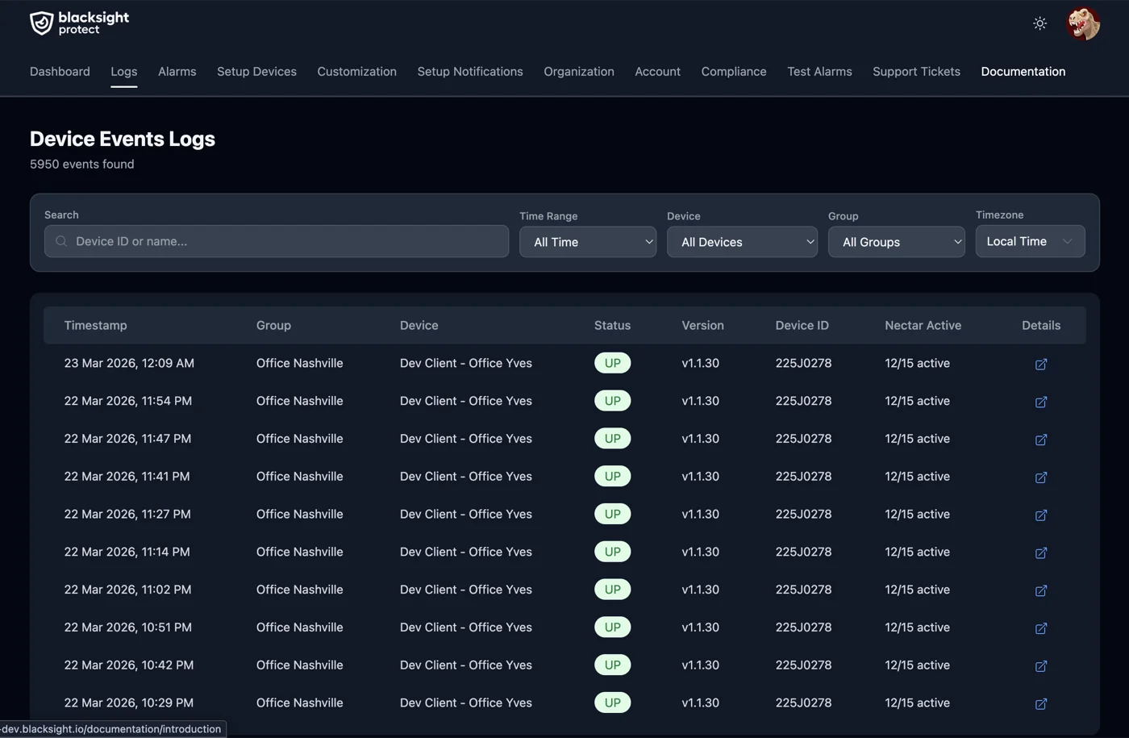Change the Timezone from Local Time

1030,241
